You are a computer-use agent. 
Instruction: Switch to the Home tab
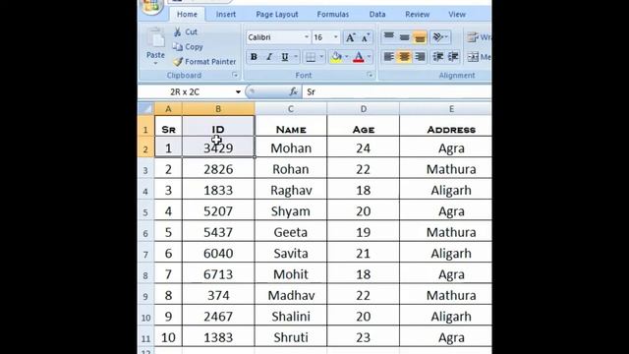pyautogui.click(x=188, y=15)
